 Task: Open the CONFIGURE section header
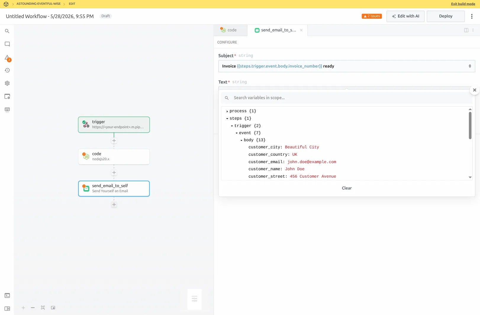[227, 42]
